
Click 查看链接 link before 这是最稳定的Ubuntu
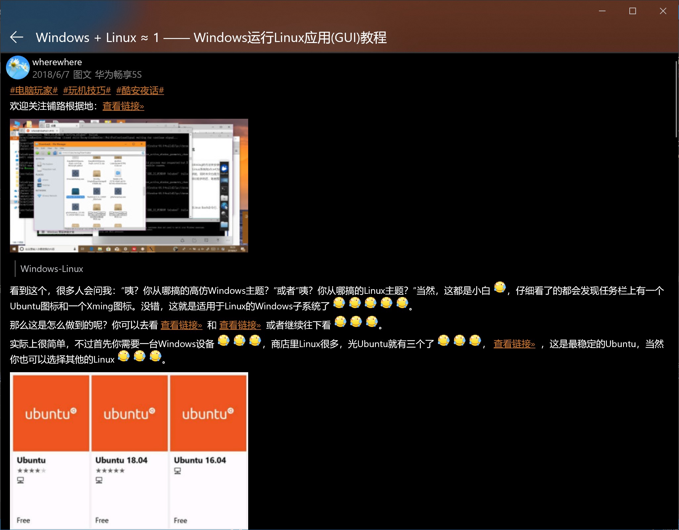coord(514,344)
